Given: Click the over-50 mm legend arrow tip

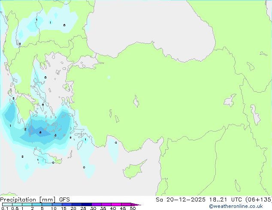Looking at the screenshot, I should (136, 204).
